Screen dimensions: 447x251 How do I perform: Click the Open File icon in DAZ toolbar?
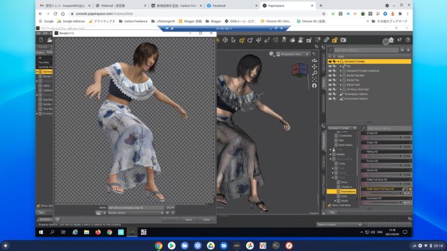[x=49, y=40]
